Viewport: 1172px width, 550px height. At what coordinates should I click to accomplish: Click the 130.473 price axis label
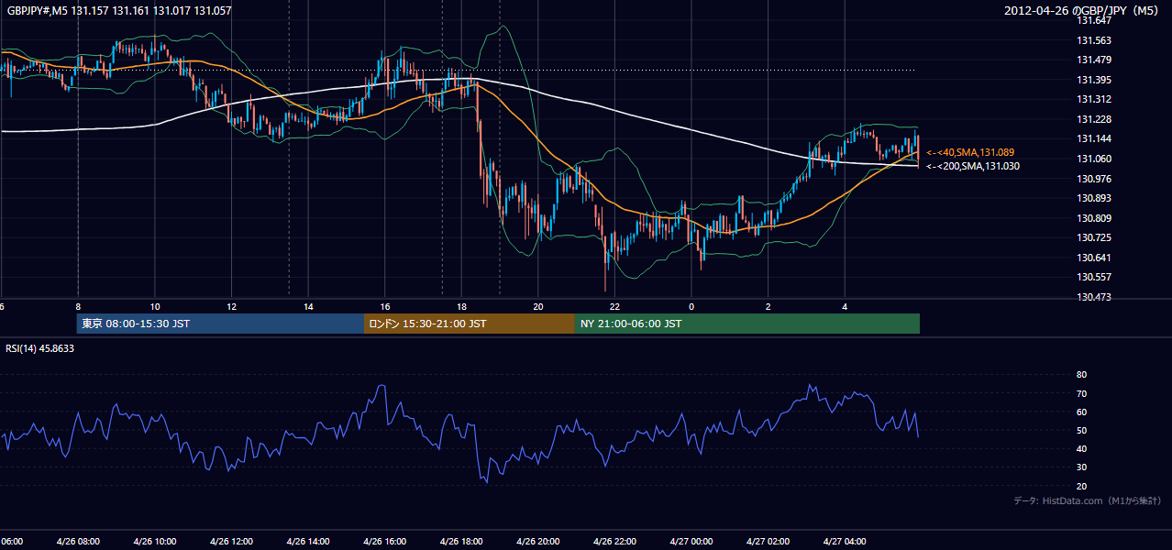[x=1094, y=297]
